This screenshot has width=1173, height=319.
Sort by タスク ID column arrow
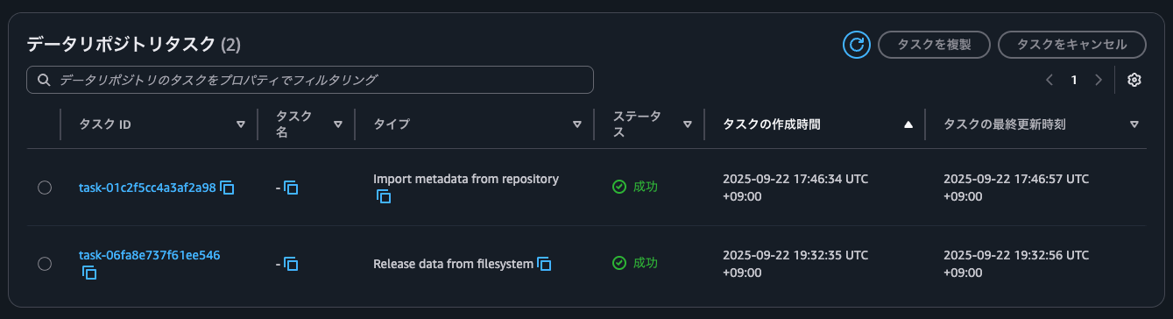tap(241, 124)
